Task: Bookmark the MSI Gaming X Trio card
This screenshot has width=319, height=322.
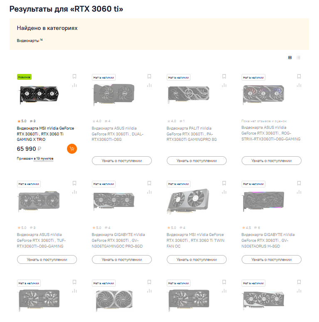Action: pyautogui.click(x=74, y=76)
